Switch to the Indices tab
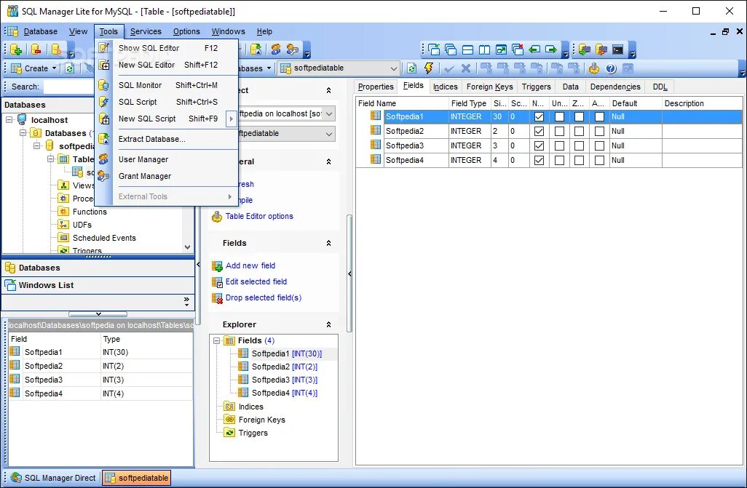This screenshot has width=747, height=488. (x=445, y=87)
